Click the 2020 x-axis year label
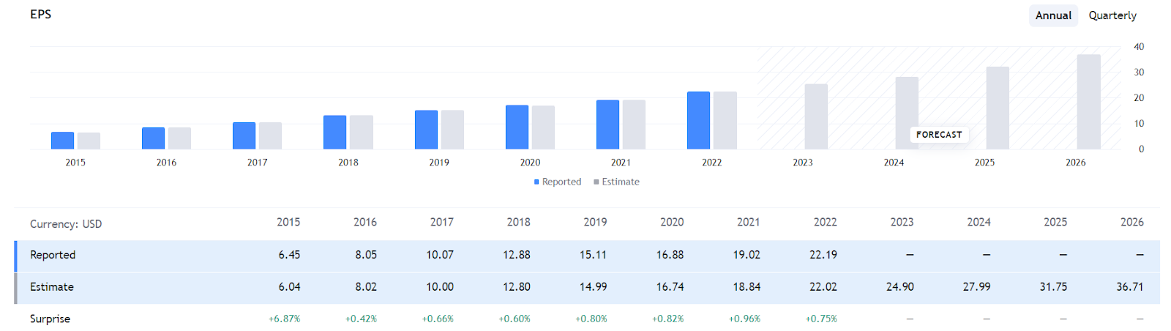The image size is (1171, 331). coord(530,163)
